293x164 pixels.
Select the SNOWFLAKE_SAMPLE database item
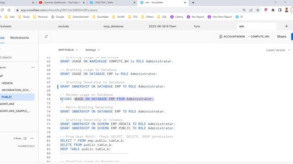click(15, 111)
